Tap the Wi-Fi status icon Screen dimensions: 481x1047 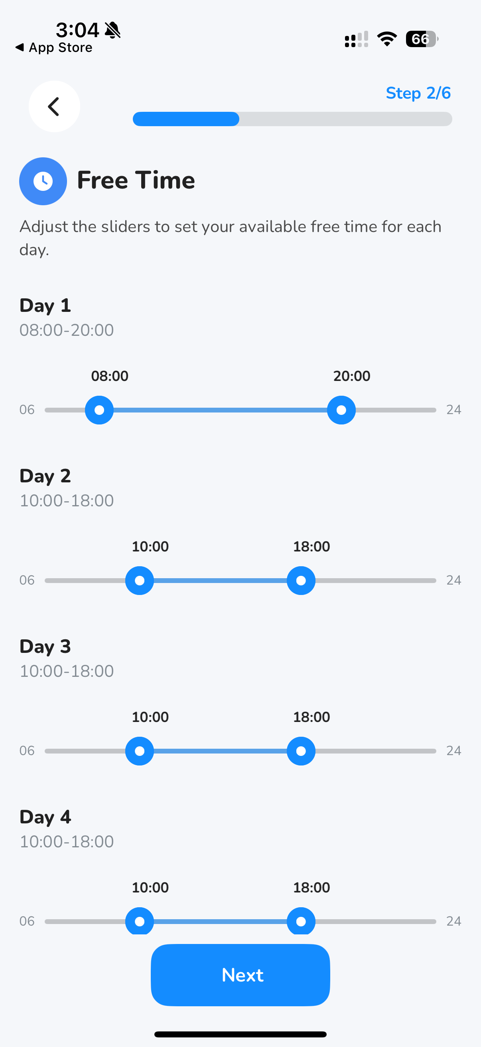pos(387,39)
